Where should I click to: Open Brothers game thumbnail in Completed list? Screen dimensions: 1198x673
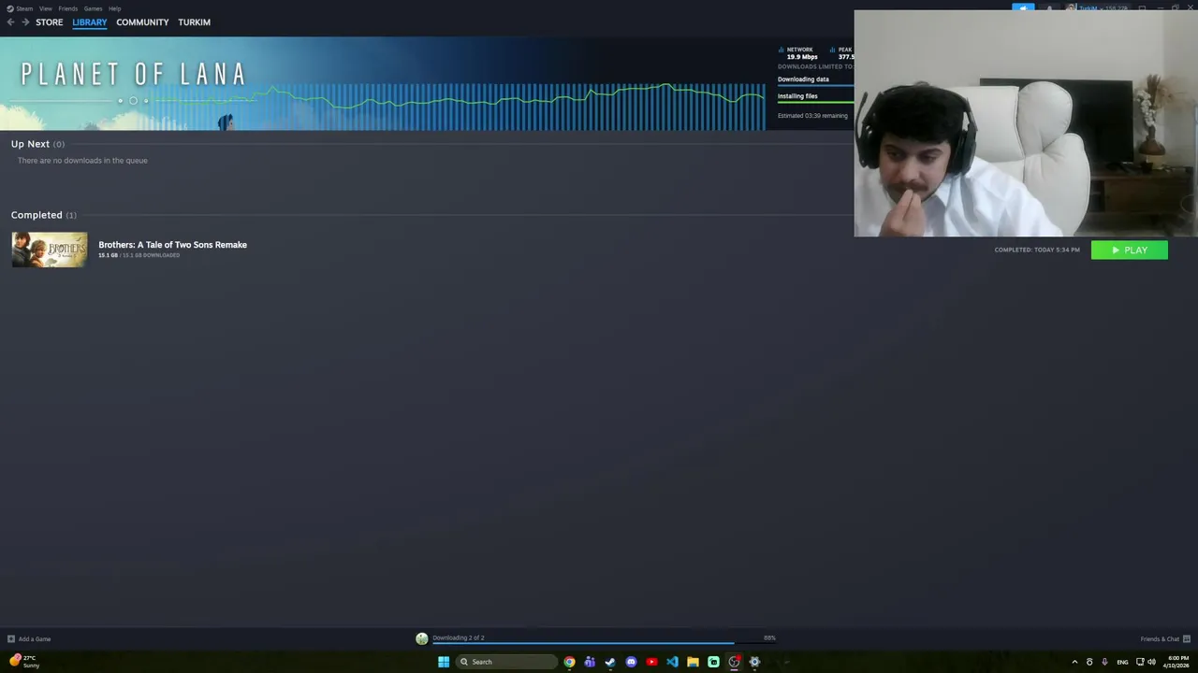pyautogui.click(x=50, y=250)
